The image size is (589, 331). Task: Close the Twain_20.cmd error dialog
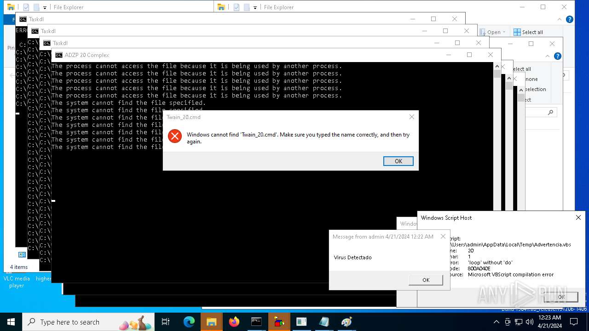pos(411,117)
